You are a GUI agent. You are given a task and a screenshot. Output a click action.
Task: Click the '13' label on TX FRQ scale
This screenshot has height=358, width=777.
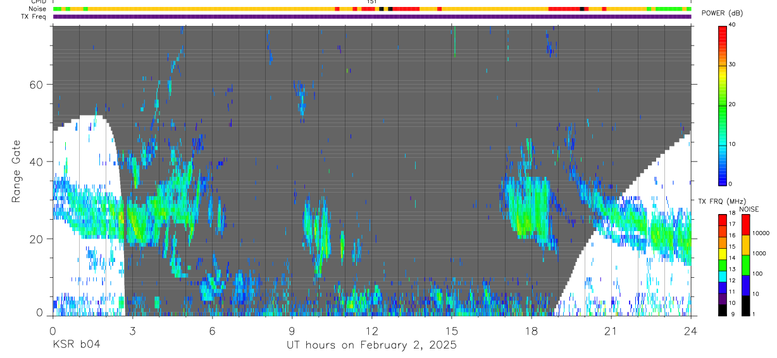coord(733,269)
